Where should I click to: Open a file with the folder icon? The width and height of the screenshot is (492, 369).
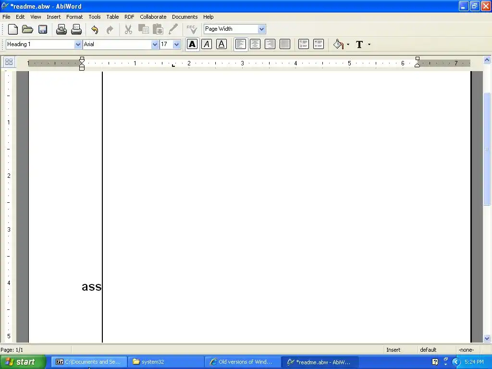click(x=27, y=29)
